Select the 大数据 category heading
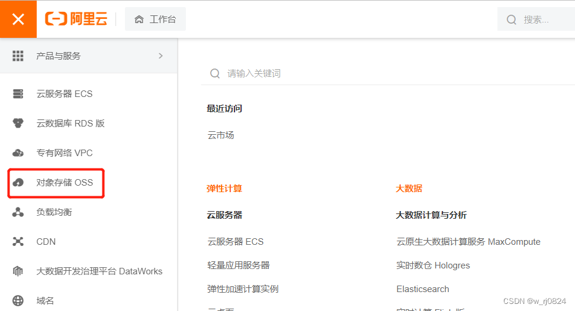 (409, 188)
